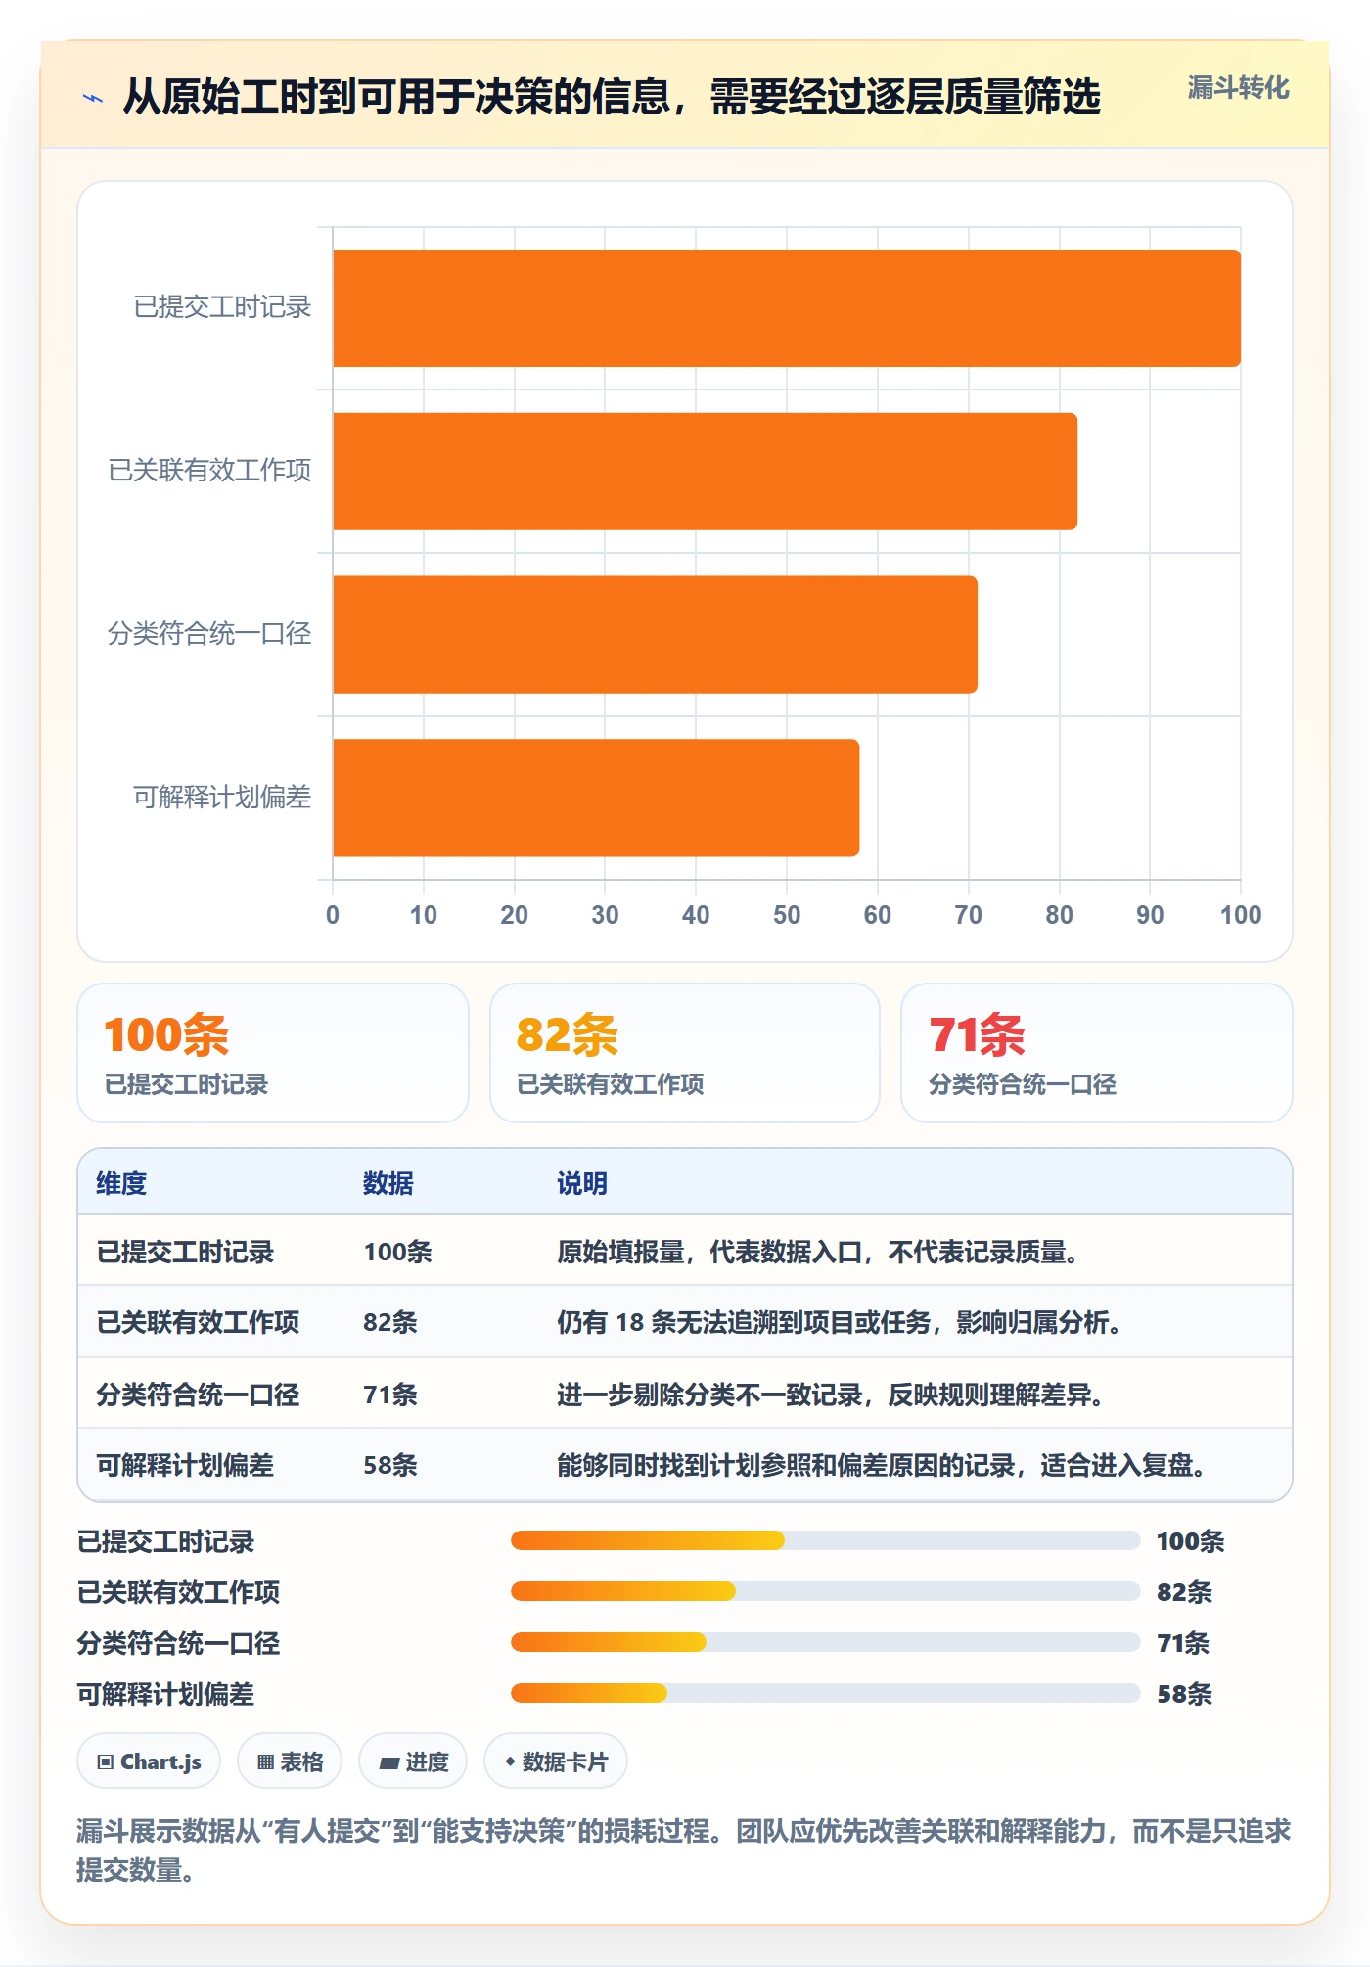Click the 说明 column header
Image resolution: width=1370 pixels, height=1967 pixels.
[582, 1183]
